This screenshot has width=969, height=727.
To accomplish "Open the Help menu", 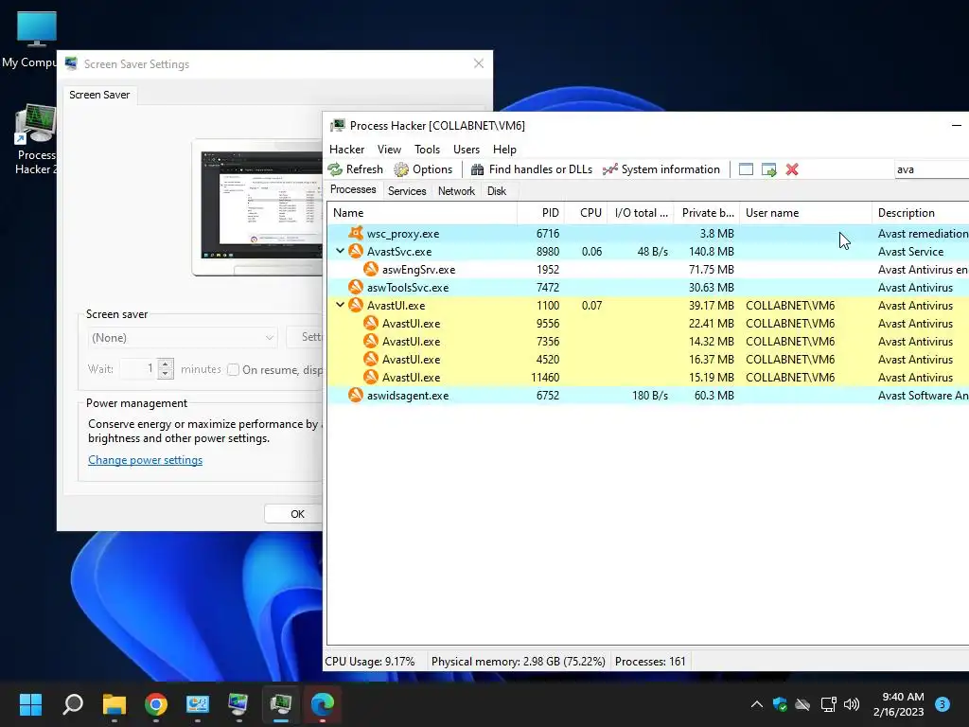I will coord(504,150).
